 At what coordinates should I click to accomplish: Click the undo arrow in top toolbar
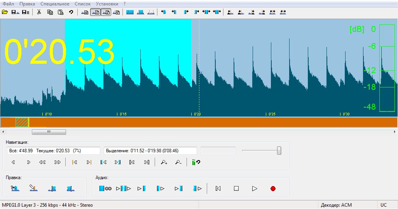coord(71,12)
